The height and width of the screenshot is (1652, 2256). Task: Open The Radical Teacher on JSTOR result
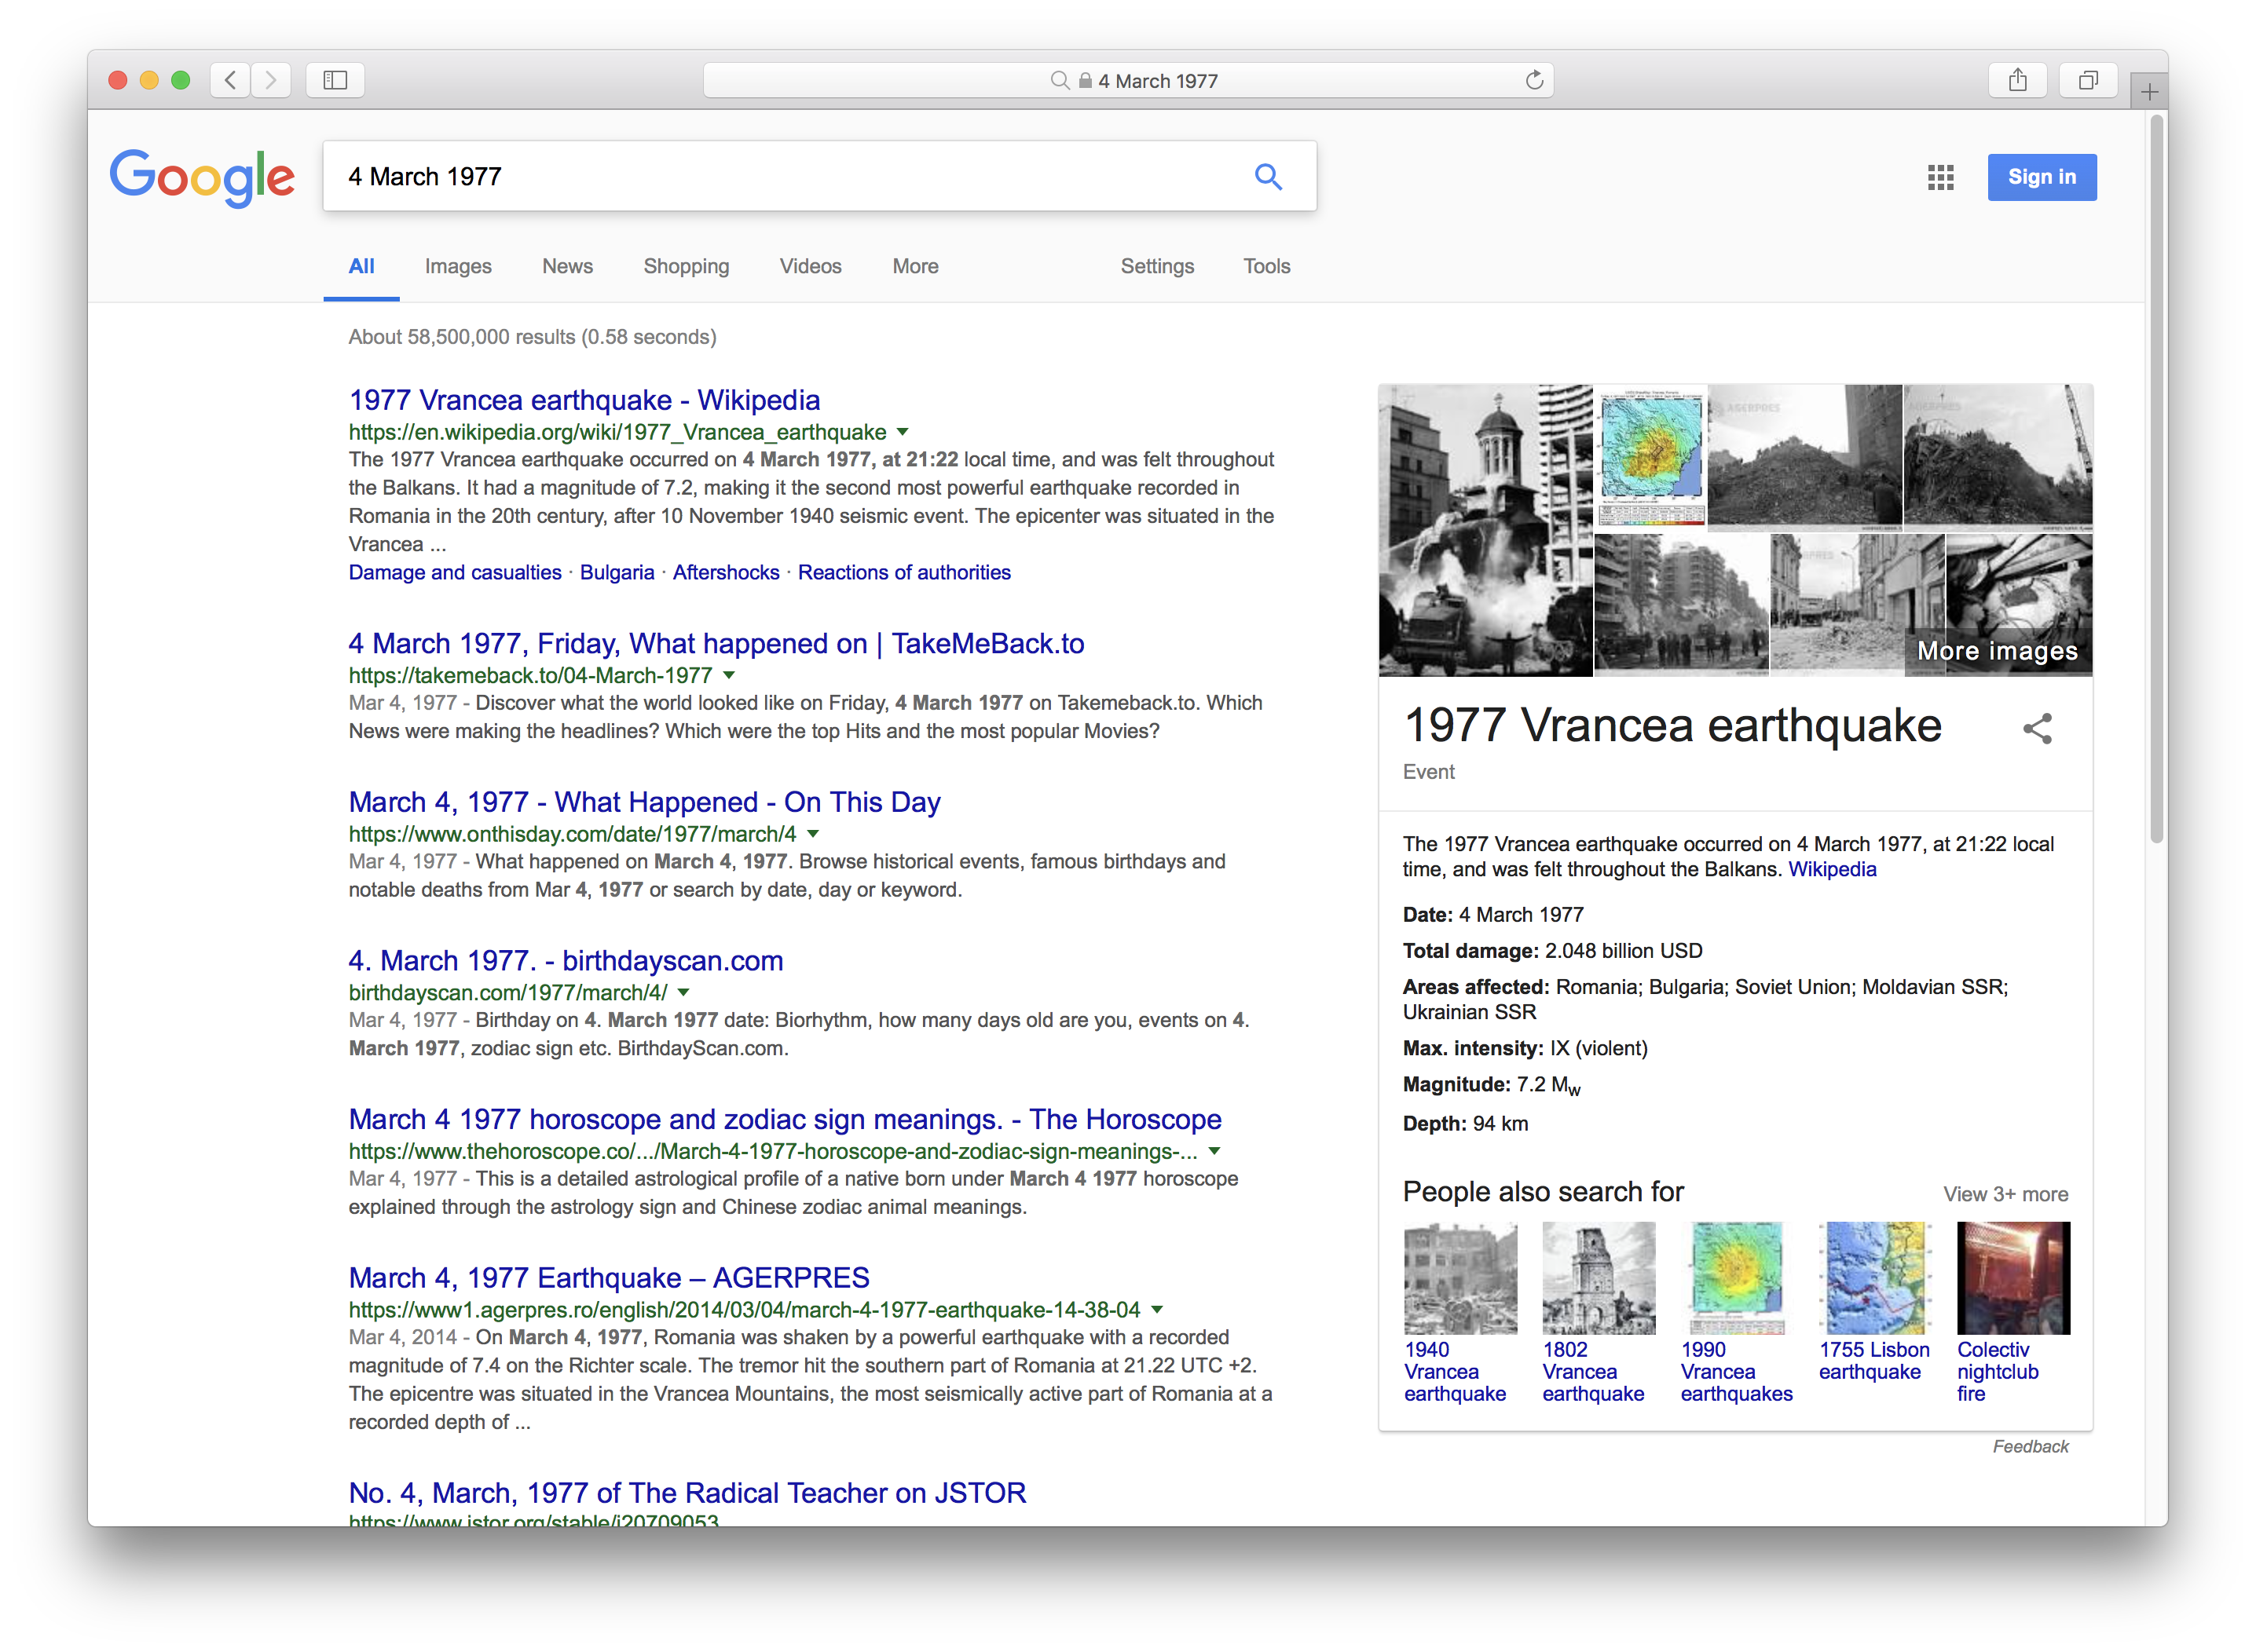687,1493
